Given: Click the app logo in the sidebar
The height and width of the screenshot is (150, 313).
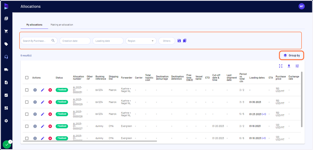Looking at the screenshot, I should 6,6.
